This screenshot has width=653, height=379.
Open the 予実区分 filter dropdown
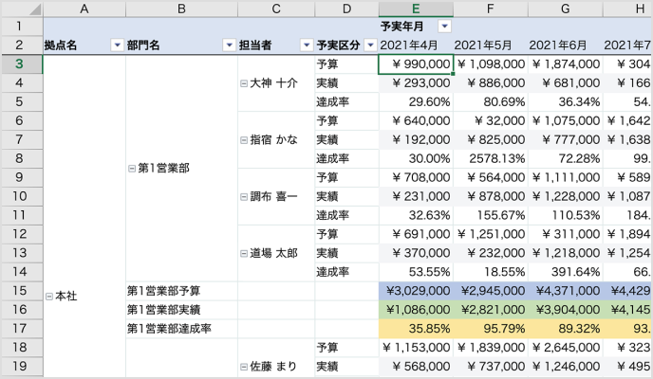(370, 45)
